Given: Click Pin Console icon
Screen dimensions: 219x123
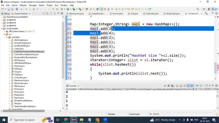Looking at the screenshot, I should tap(197, 86).
